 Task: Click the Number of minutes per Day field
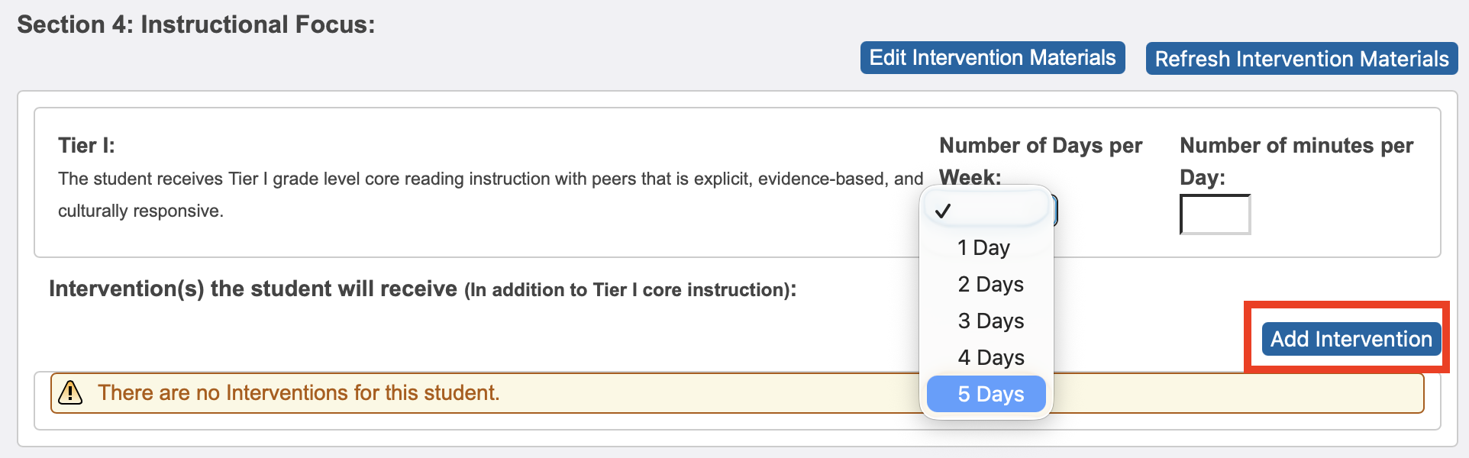pos(1214,214)
